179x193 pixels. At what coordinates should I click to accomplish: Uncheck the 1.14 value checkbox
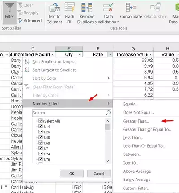pos(40,126)
